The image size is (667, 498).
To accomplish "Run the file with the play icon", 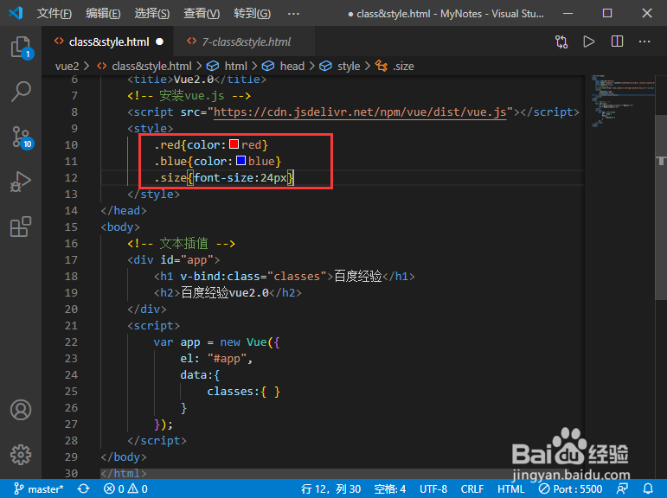I will pyautogui.click(x=589, y=41).
